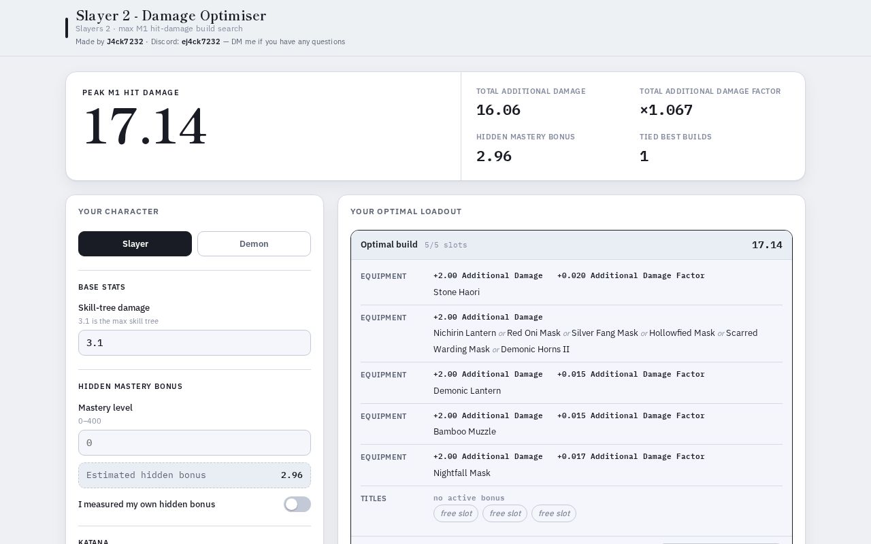Click the 'no active bonus' titles text

[x=469, y=498]
